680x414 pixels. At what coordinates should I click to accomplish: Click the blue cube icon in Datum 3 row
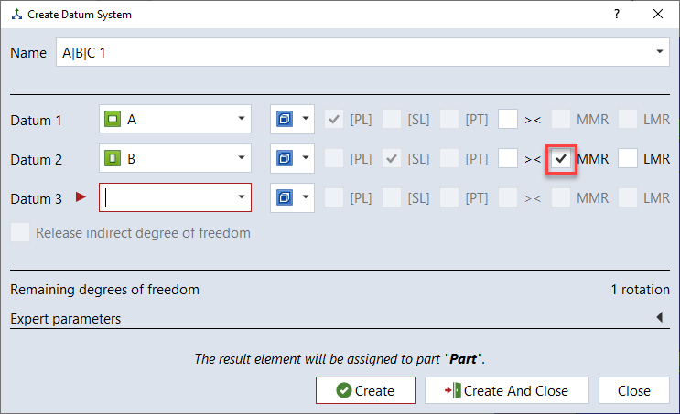(284, 197)
